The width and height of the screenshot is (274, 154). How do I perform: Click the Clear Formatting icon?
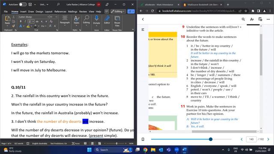coord(51,21)
